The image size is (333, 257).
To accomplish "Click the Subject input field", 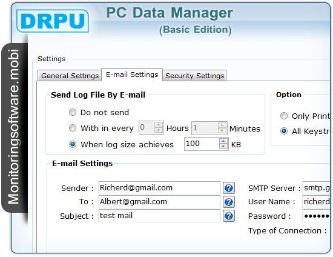I will (x=159, y=216).
